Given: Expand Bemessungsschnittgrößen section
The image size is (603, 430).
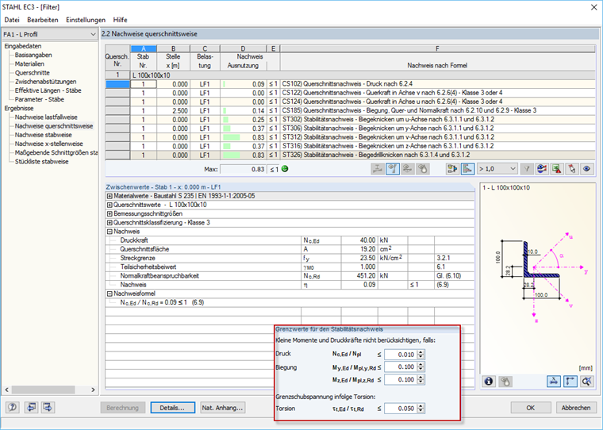Looking at the screenshot, I should tap(109, 214).
